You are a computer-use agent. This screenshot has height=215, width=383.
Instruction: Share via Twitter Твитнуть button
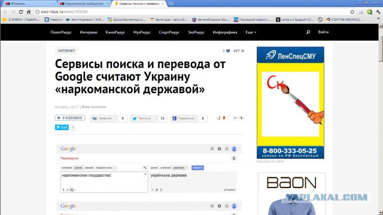tap(143, 118)
